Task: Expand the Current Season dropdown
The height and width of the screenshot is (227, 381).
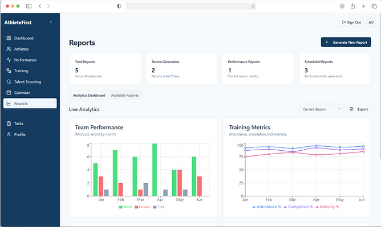Action: tap(322, 109)
